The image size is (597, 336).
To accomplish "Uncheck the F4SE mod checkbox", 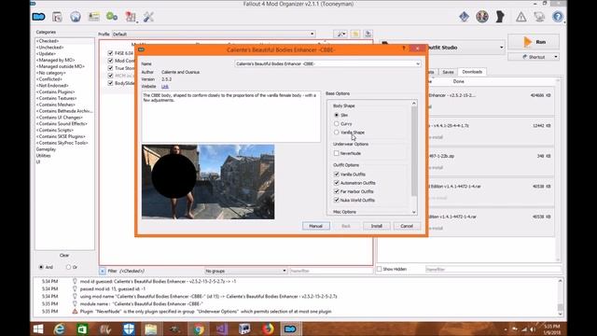I will point(110,53).
